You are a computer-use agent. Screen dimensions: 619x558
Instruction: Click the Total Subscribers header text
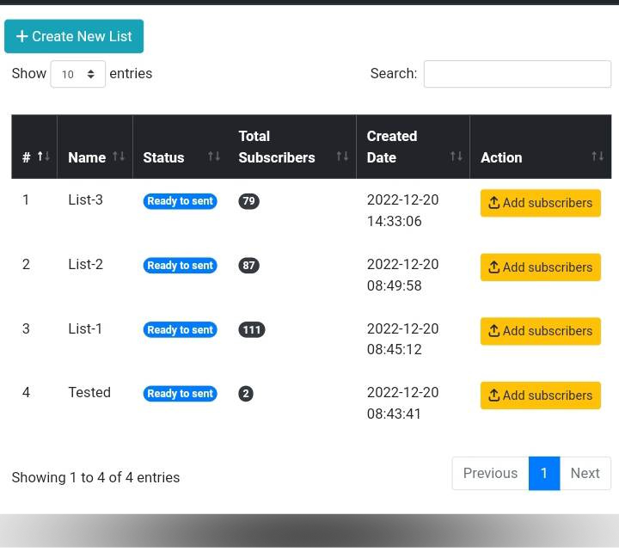tap(277, 147)
